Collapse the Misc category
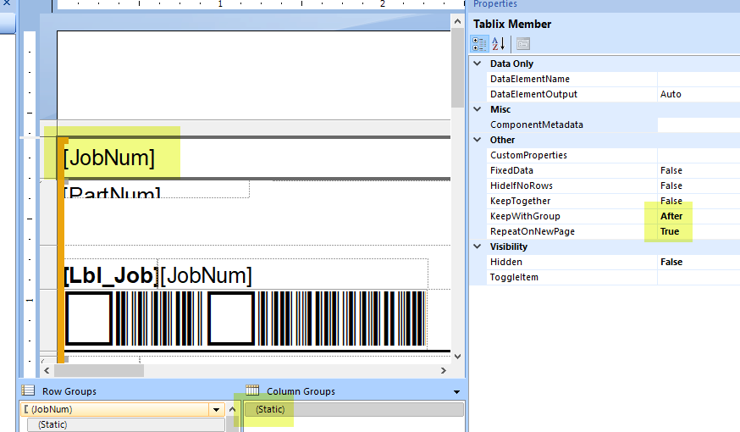 [x=478, y=109]
